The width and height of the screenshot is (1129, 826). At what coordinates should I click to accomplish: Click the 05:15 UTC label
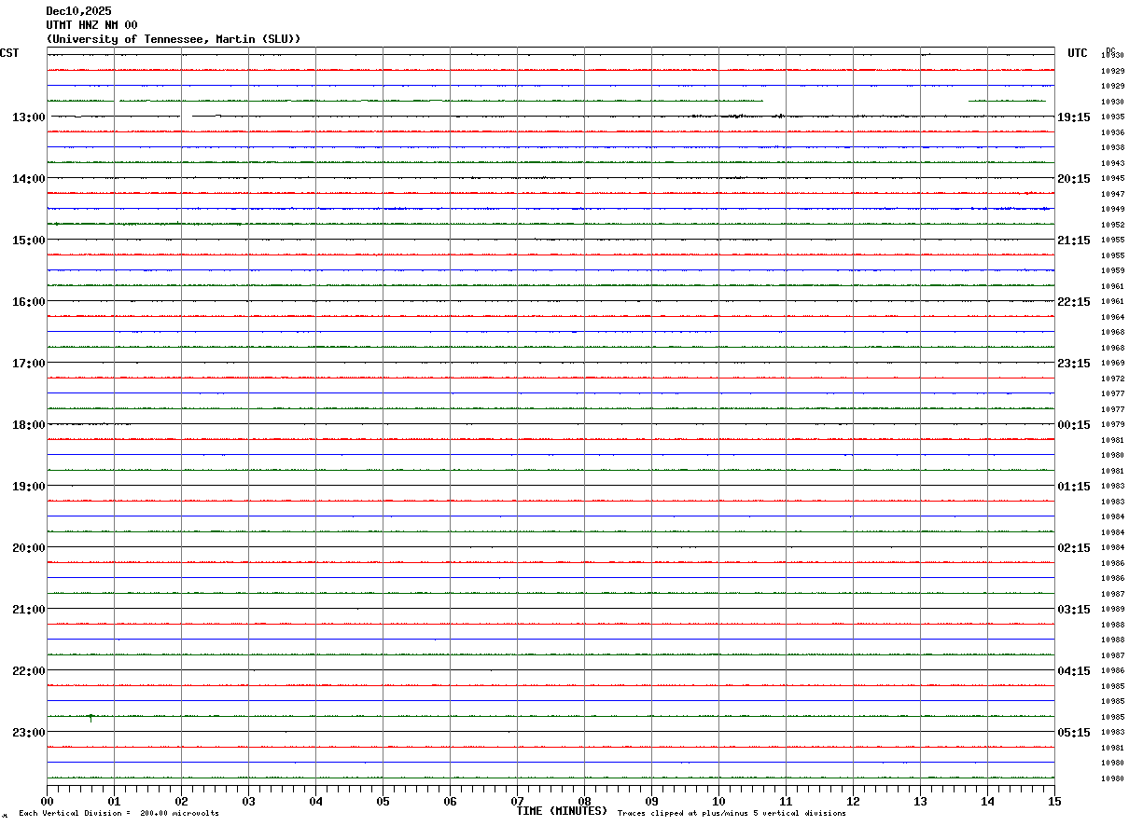[1073, 733]
